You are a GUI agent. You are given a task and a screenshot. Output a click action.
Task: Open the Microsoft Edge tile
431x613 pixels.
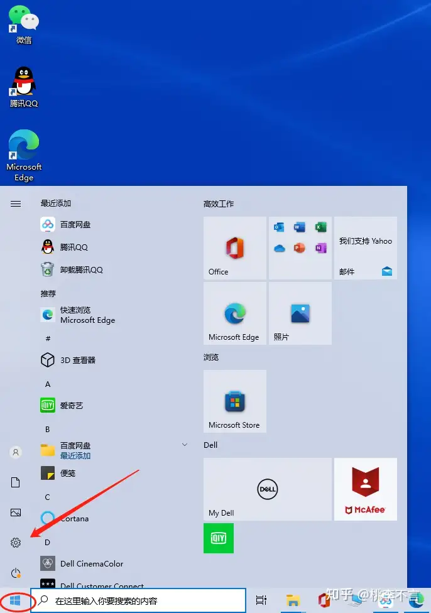pyautogui.click(x=235, y=313)
